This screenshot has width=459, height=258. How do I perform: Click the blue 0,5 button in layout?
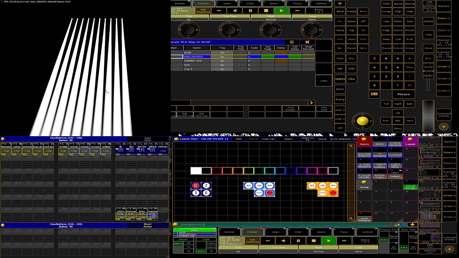pyautogui.click(x=249, y=186)
